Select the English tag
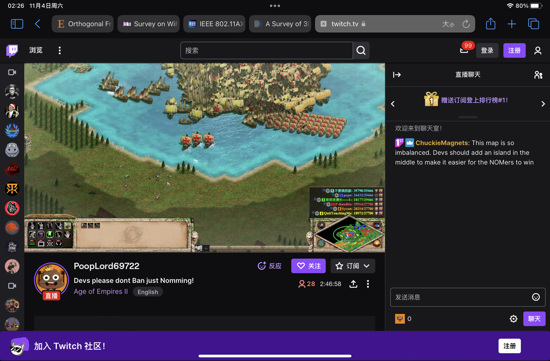Viewport: 550px width, 361px height. [148, 292]
